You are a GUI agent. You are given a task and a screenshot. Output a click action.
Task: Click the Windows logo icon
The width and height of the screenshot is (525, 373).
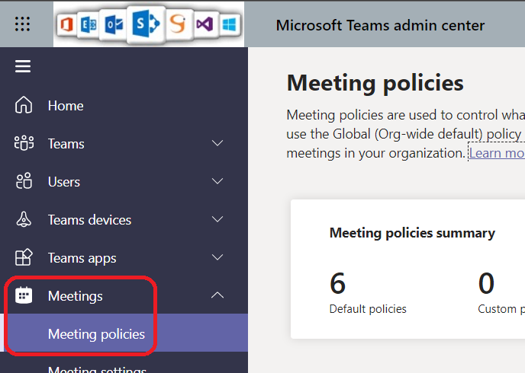pos(228,25)
